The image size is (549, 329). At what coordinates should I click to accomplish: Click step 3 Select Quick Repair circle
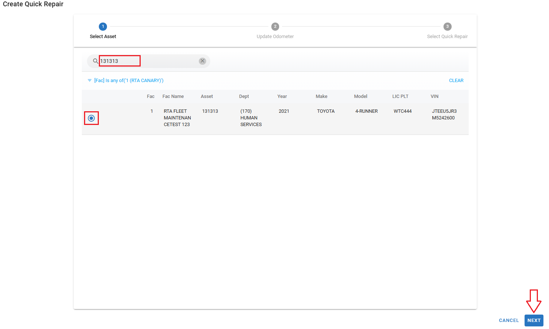[x=447, y=27]
